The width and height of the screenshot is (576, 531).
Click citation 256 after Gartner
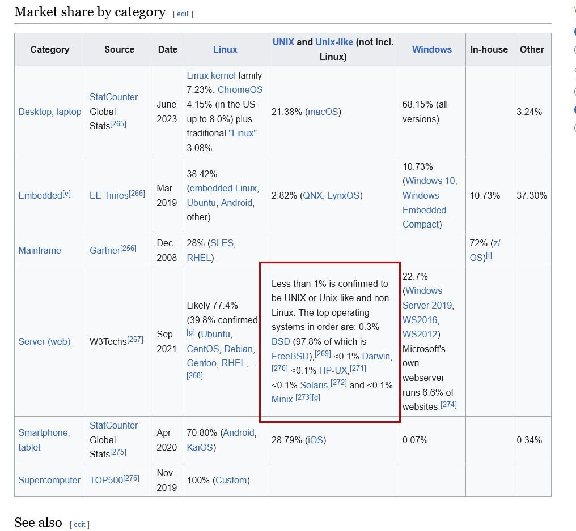[128, 249]
